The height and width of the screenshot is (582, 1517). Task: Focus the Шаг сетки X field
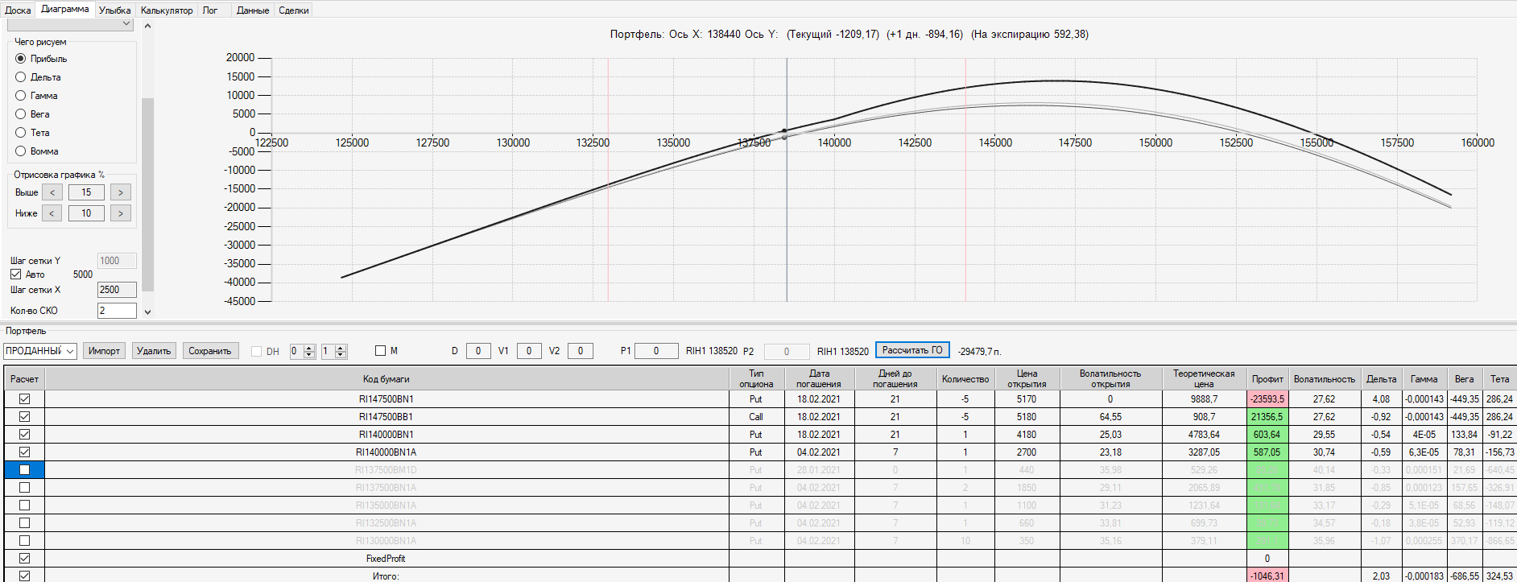pyautogui.click(x=117, y=290)
